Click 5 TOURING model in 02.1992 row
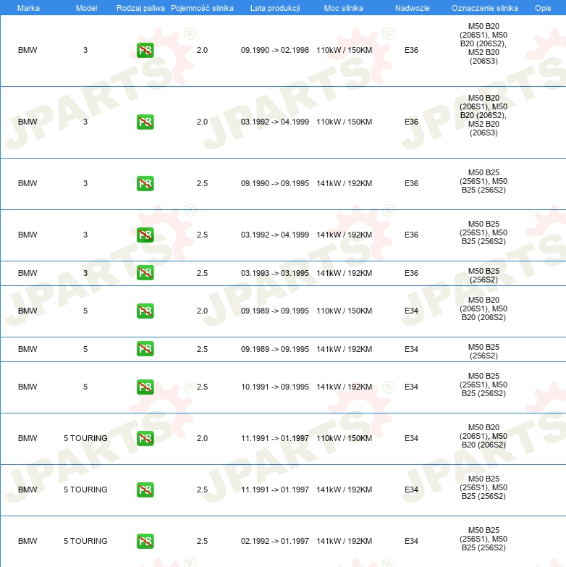This screenshot has height=567, width=566. [85, 541]
